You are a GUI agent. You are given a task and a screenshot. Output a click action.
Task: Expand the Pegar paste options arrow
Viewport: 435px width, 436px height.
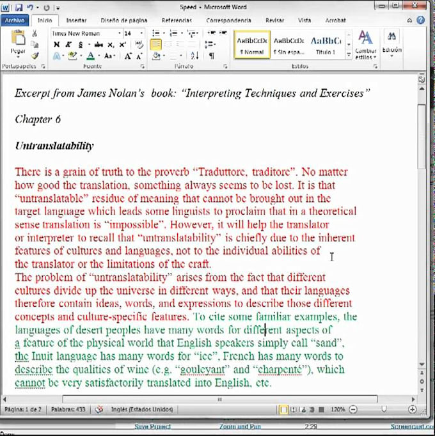pos(18,57)
